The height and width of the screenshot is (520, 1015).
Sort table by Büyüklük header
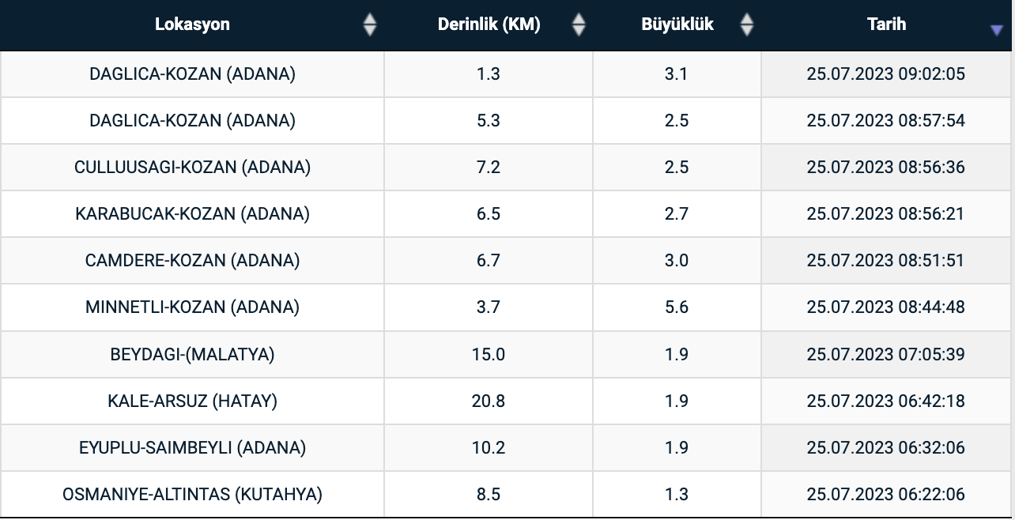(677, 24)
